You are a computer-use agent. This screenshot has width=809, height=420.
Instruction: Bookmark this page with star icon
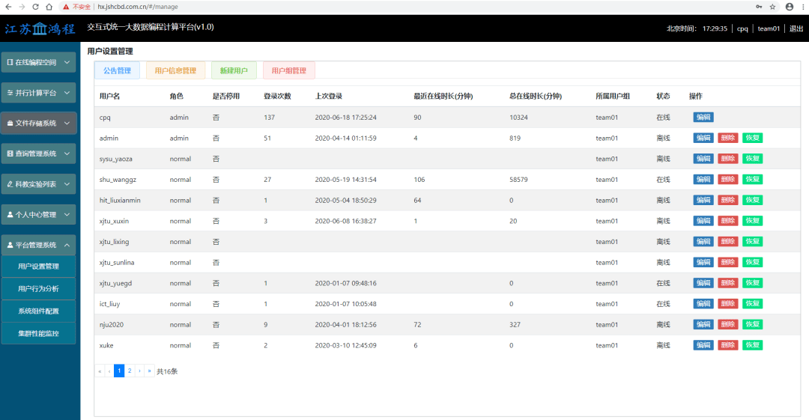[x=772, y=7]
